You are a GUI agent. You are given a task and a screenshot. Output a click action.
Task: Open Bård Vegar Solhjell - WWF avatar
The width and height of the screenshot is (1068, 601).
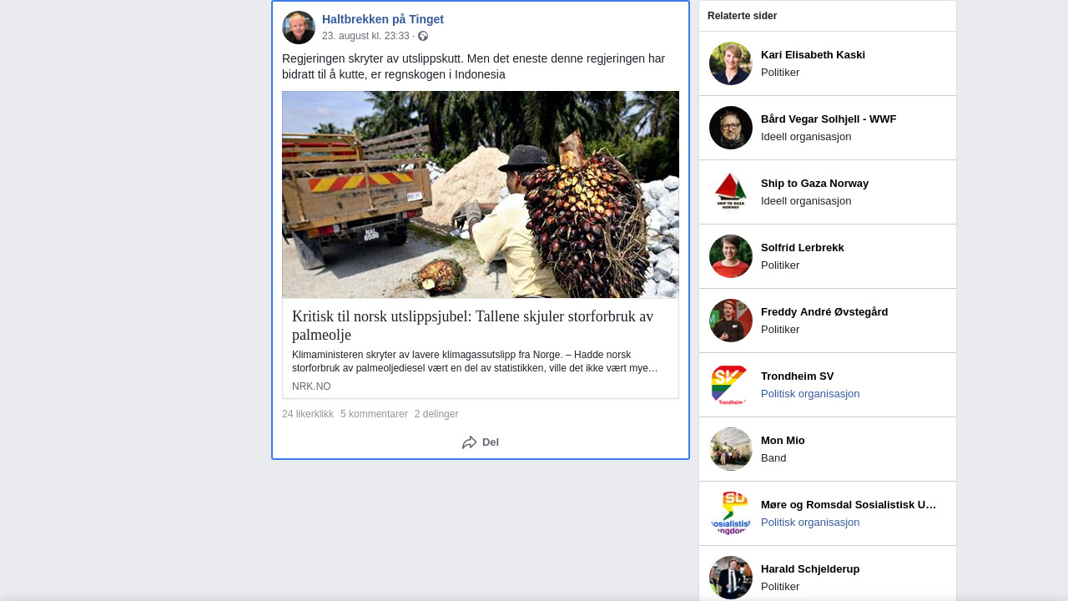click(731, 128)
